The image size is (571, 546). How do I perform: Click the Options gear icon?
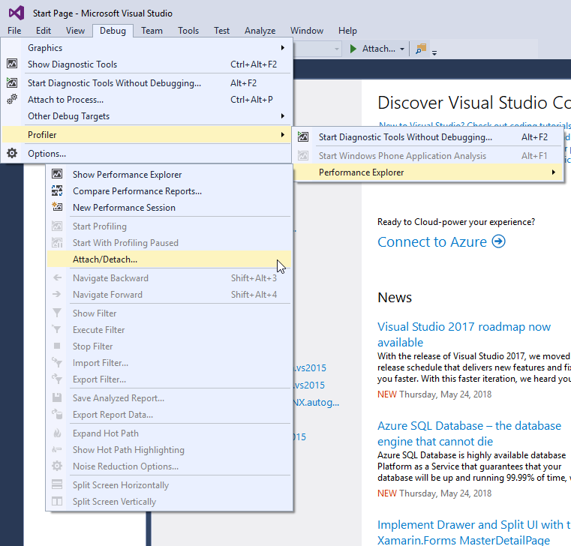coord(12,153)
